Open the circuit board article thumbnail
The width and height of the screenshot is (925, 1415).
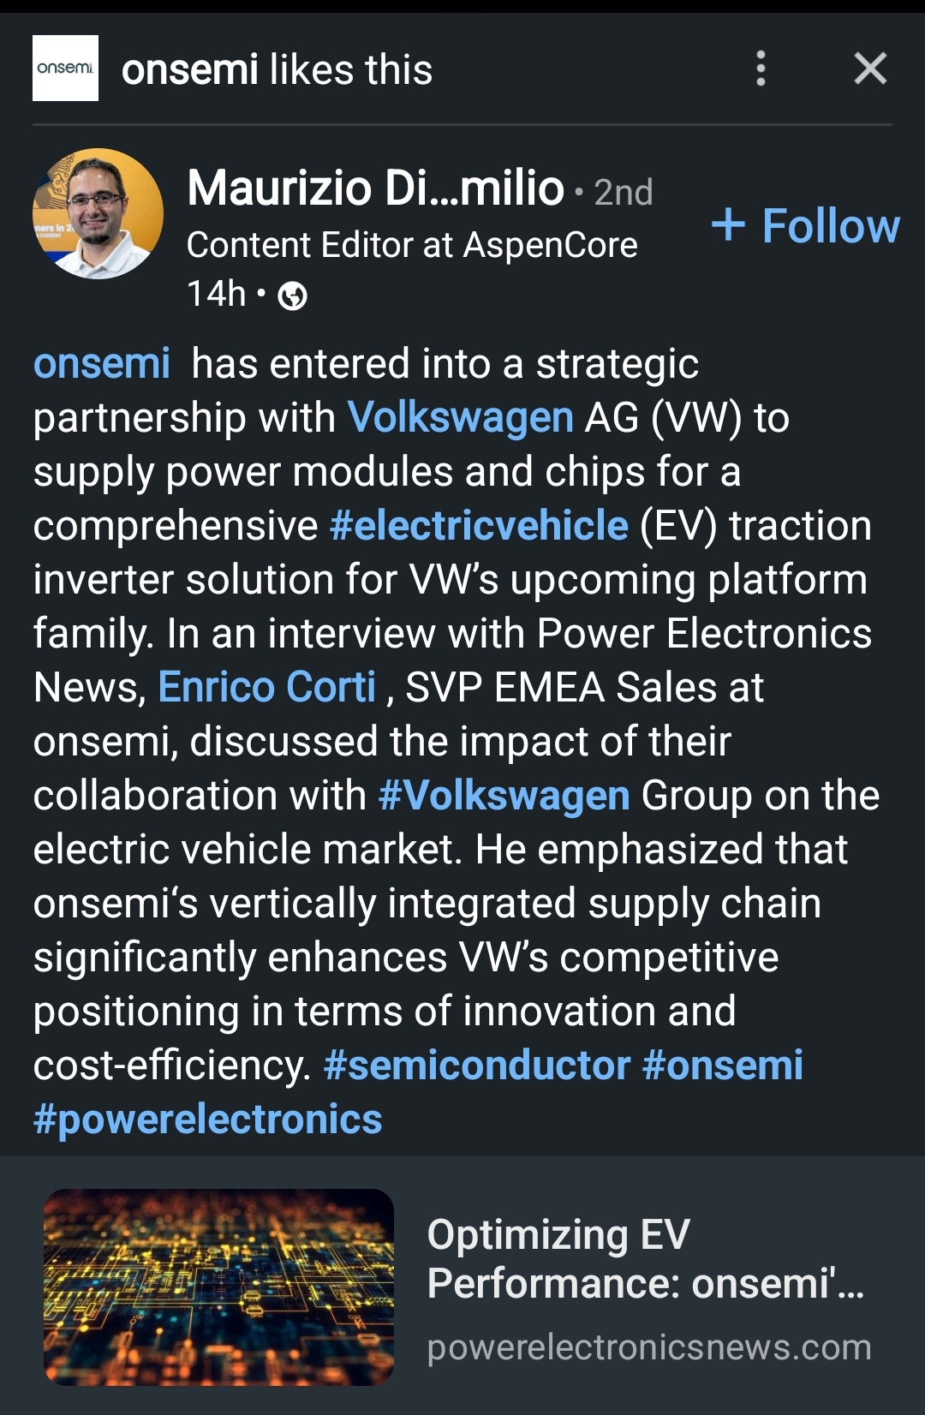point(218,1287)
